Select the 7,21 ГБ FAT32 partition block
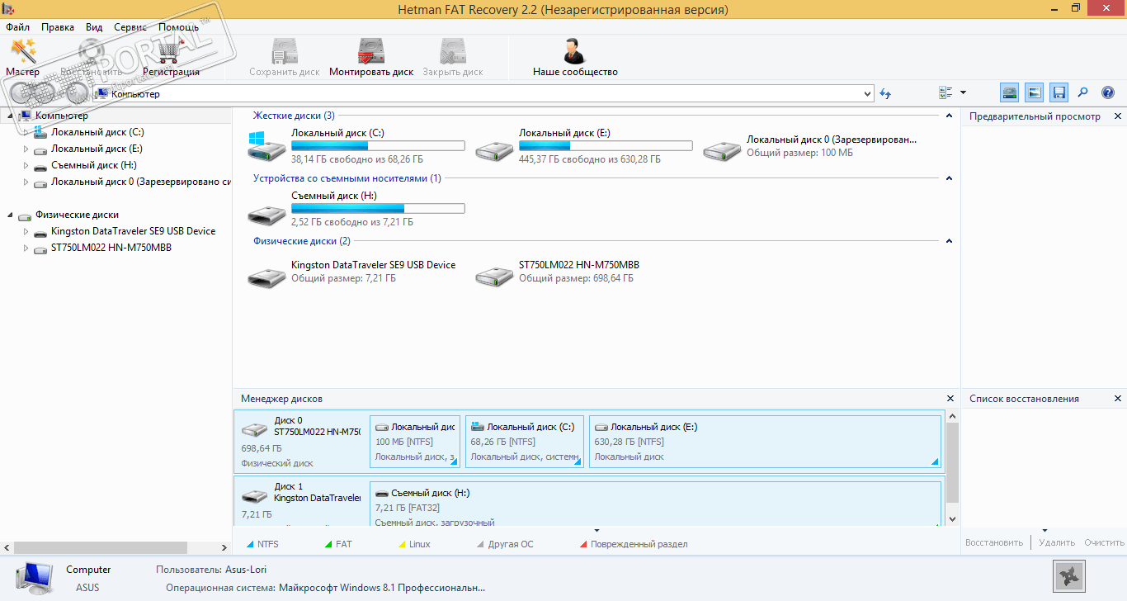 pos(655,504)
